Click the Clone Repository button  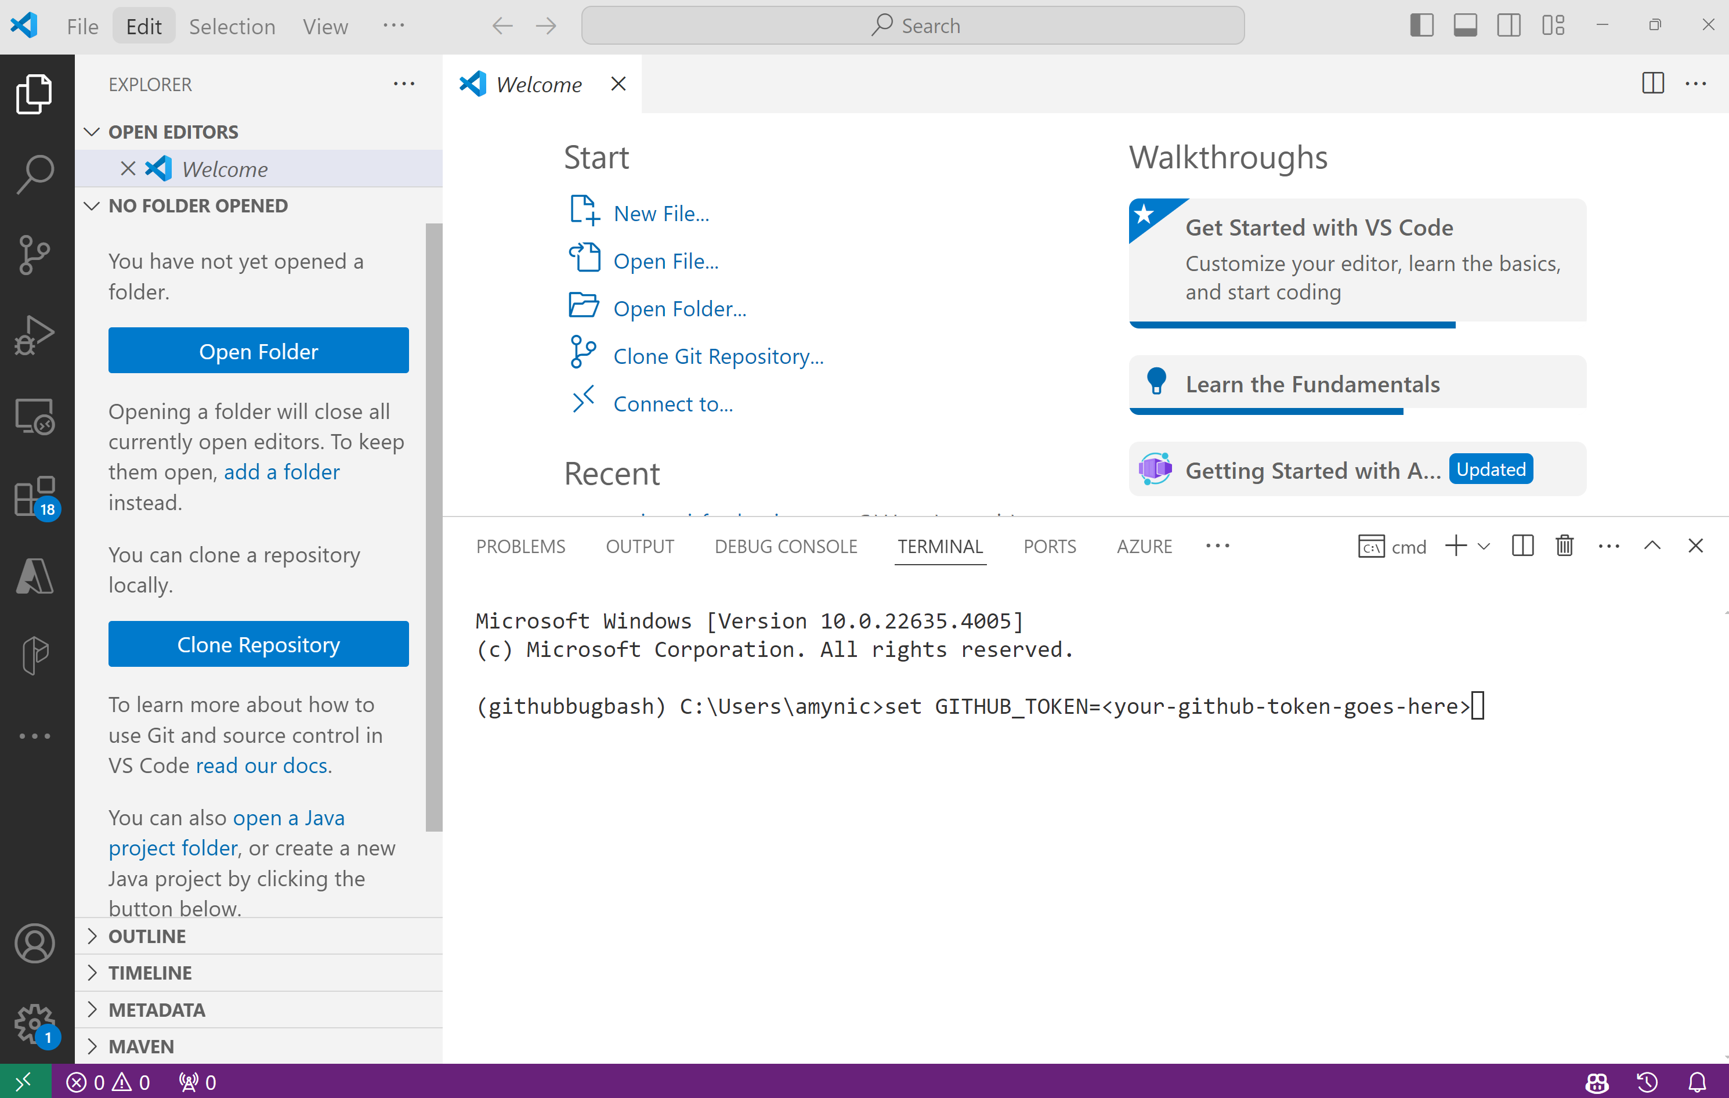click(x=259, y=644)
